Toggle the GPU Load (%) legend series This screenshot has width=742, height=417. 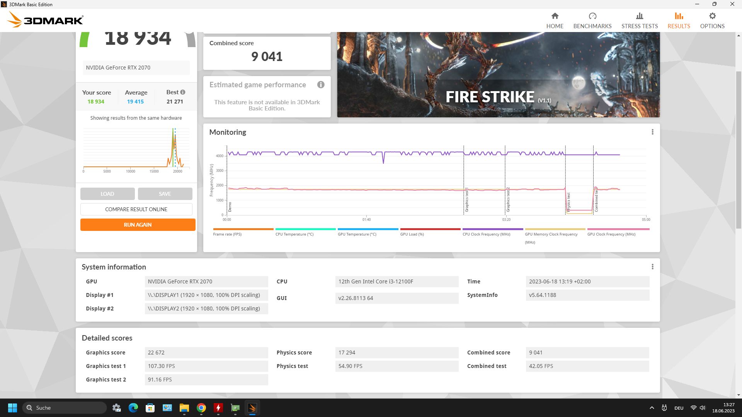412,234
